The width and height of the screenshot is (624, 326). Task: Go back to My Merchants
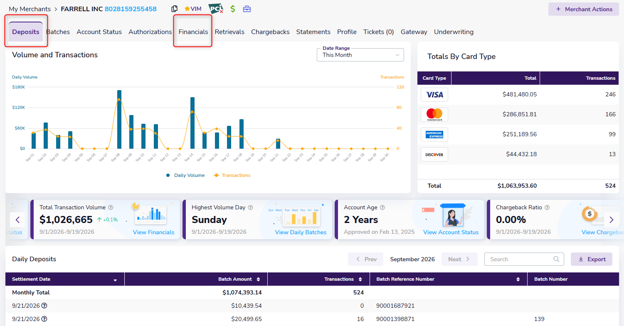[x=30, y=9]
